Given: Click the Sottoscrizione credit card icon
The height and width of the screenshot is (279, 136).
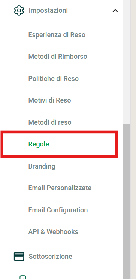Looking at the screenshot, I should coord(19,257).
